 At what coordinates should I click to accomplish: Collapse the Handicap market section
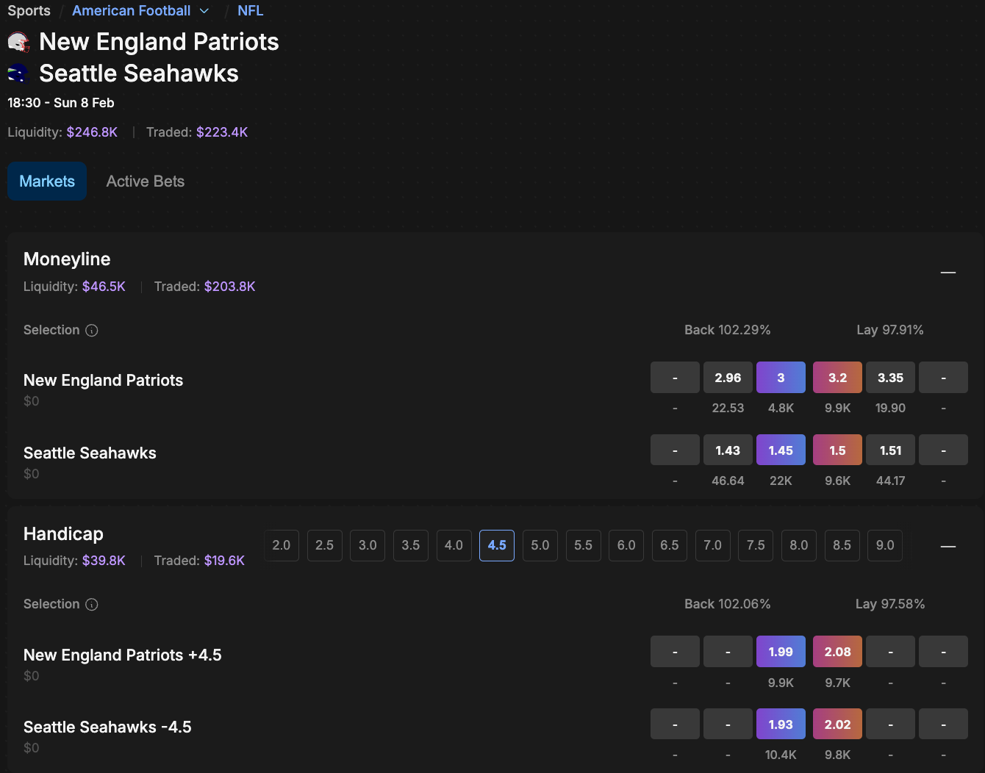pos(948,547)
